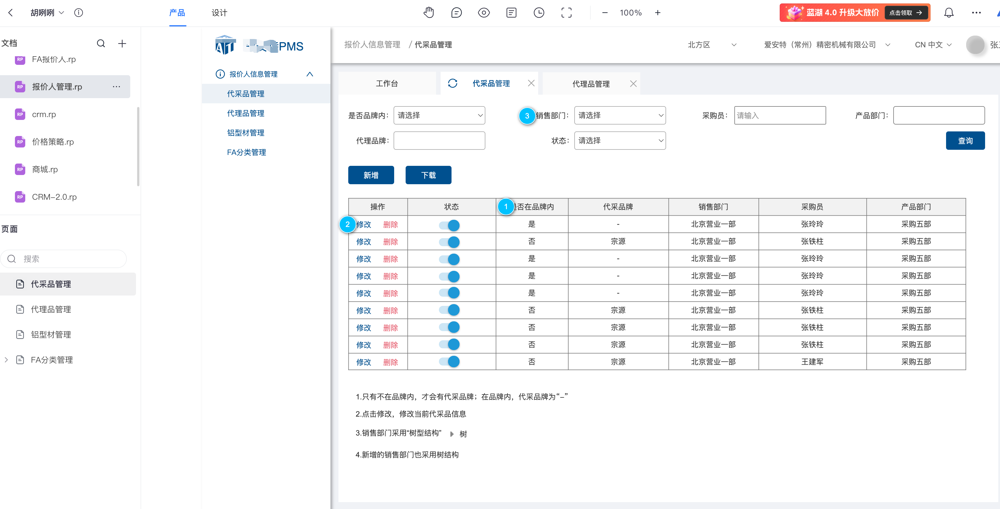Open the 是否品牌内 dropdown
Viewport: 1000px width, 509px height.
coord(439,115)
